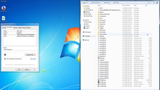This screenshot has height=90, width=160.
Task: Sort files by Name column header
Action: point(99,5)
